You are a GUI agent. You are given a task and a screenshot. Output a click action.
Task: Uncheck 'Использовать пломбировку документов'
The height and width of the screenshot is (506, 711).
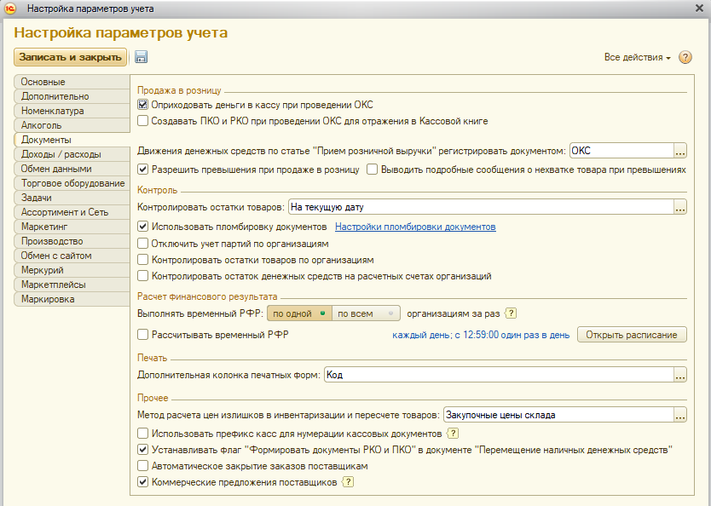[143, 227]
